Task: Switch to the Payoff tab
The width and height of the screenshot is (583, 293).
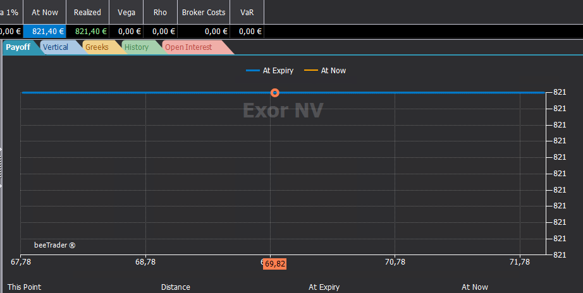Action: click(x=18, y=47)
